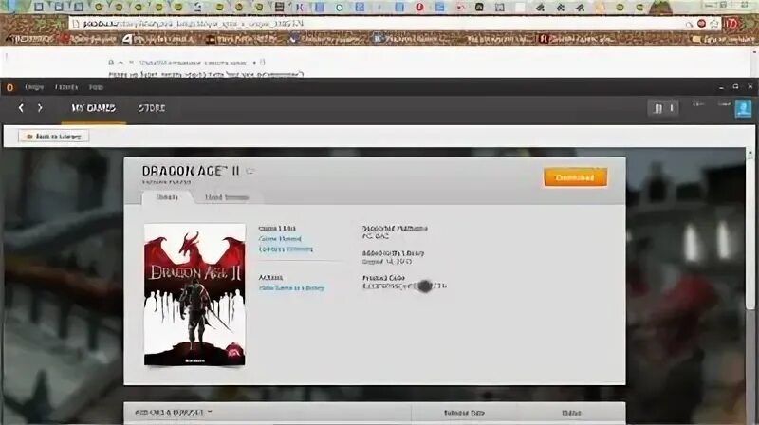Screen dimensions: 759x425
Task: Select the Cloud Storage tab
Action: coord(227,197)
